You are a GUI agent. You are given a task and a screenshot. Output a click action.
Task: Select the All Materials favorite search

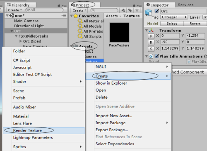pyautogui.click(x=91, y=21)
